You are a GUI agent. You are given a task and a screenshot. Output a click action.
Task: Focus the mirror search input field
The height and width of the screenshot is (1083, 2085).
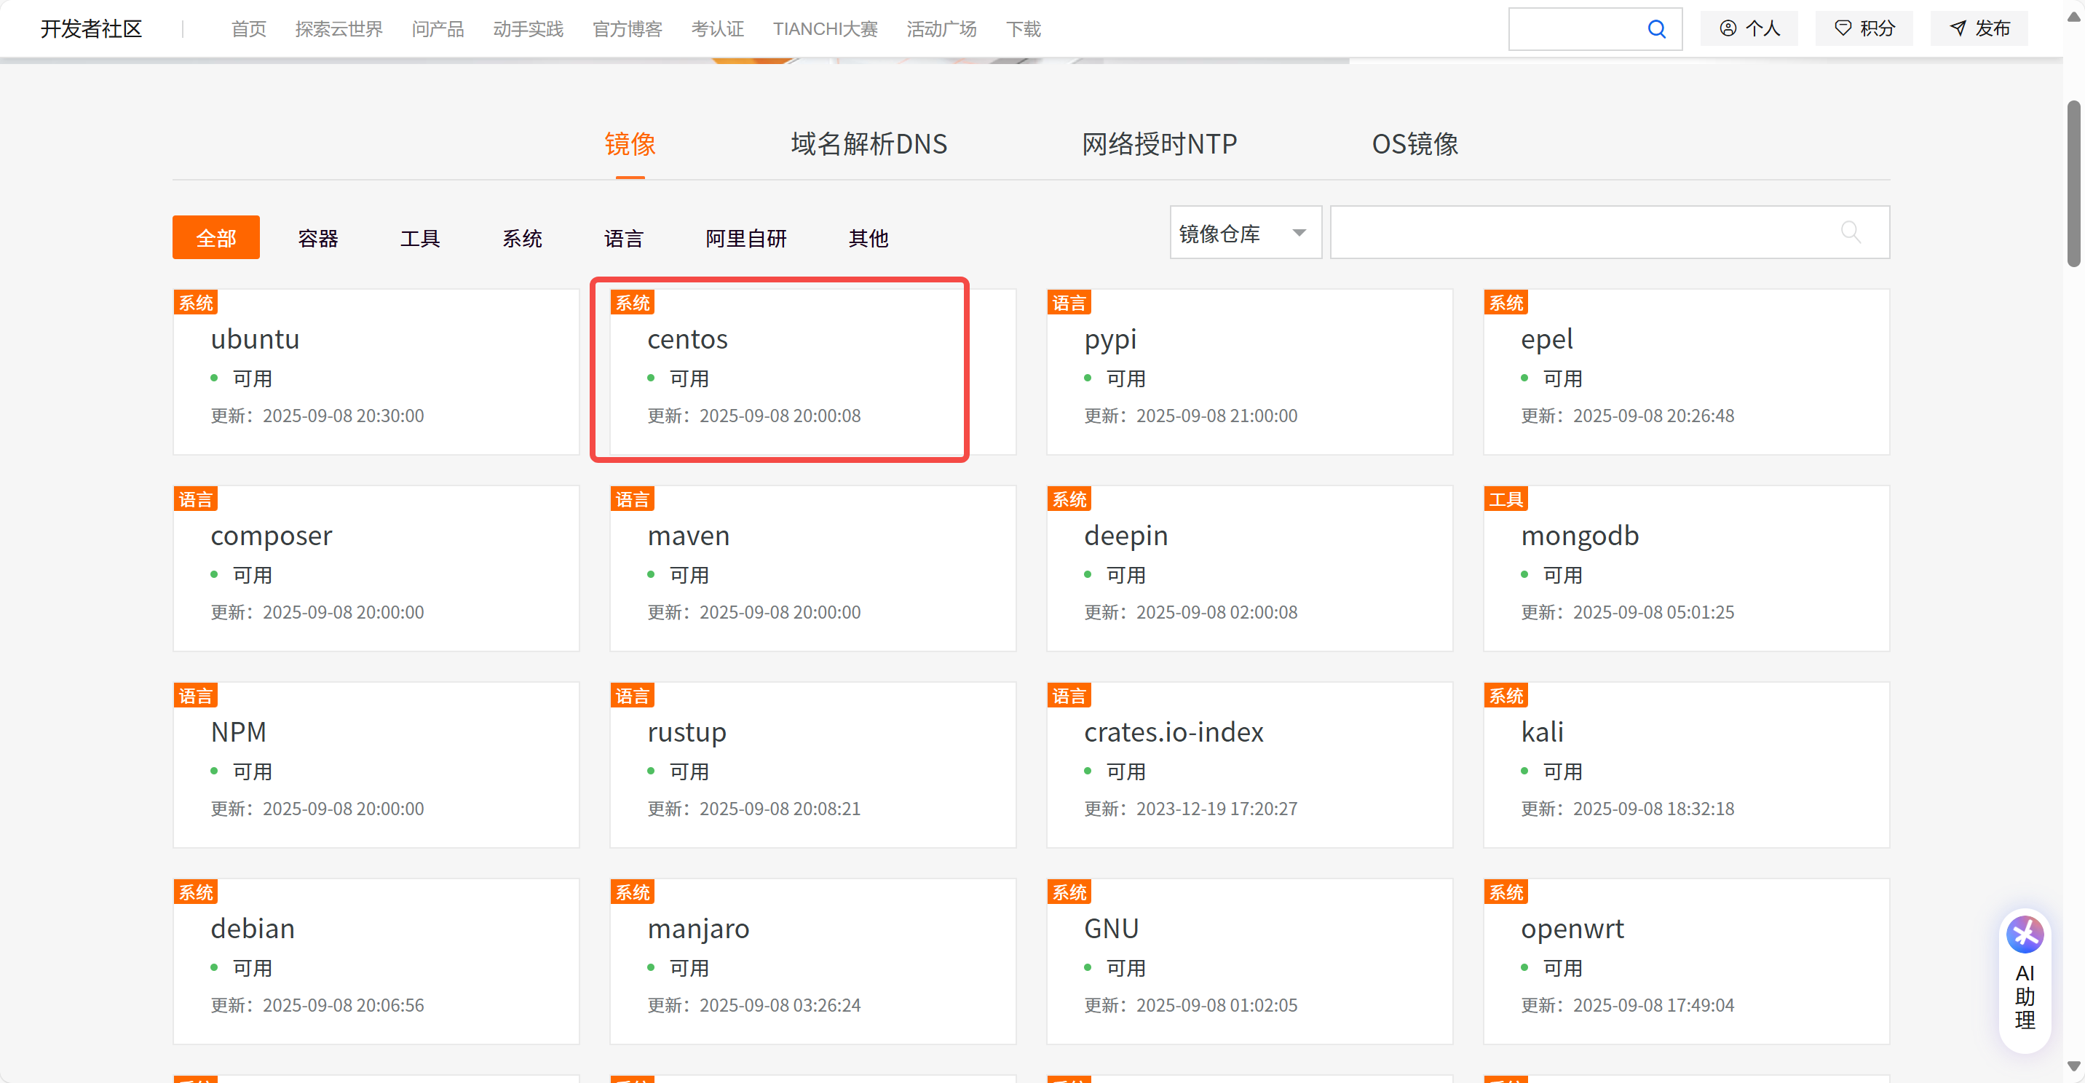click(x=1609, y=233)
